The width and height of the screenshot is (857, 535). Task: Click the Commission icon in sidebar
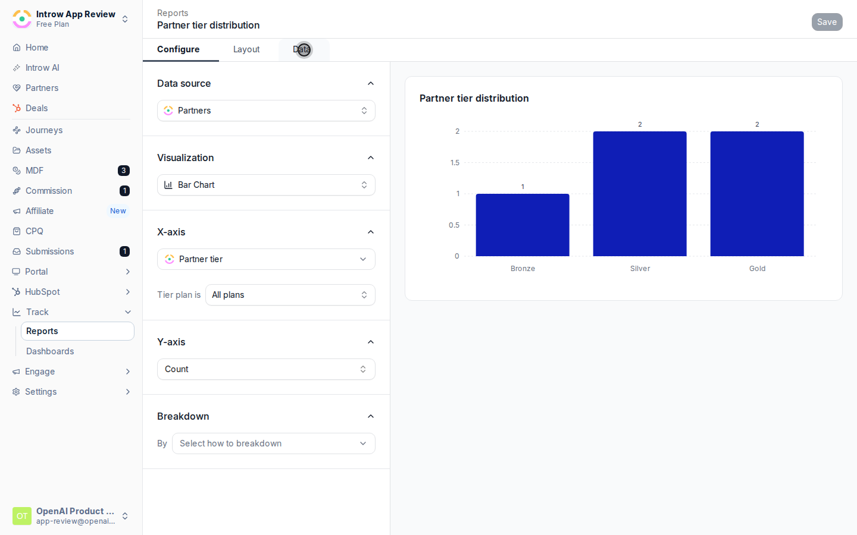(x=17, y=191)
